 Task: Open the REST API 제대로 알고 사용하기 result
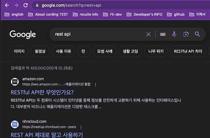point(47,135)
